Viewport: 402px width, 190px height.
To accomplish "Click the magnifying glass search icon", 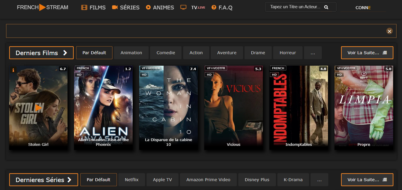I will [326, 7].
